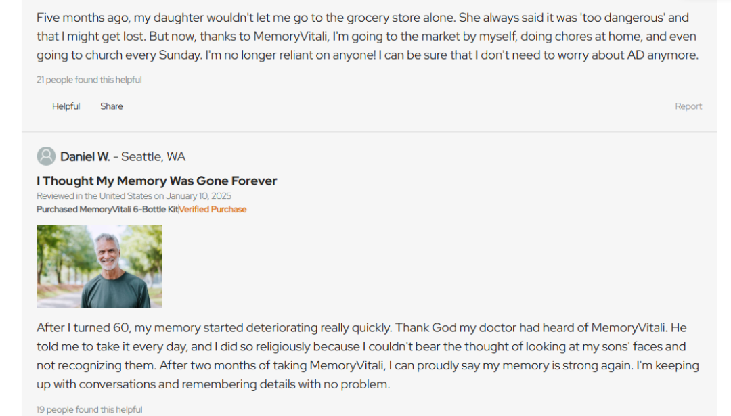731x416 pixels.
Task: Click the January 10, 2025 review date line
Action: coord(134,196)
